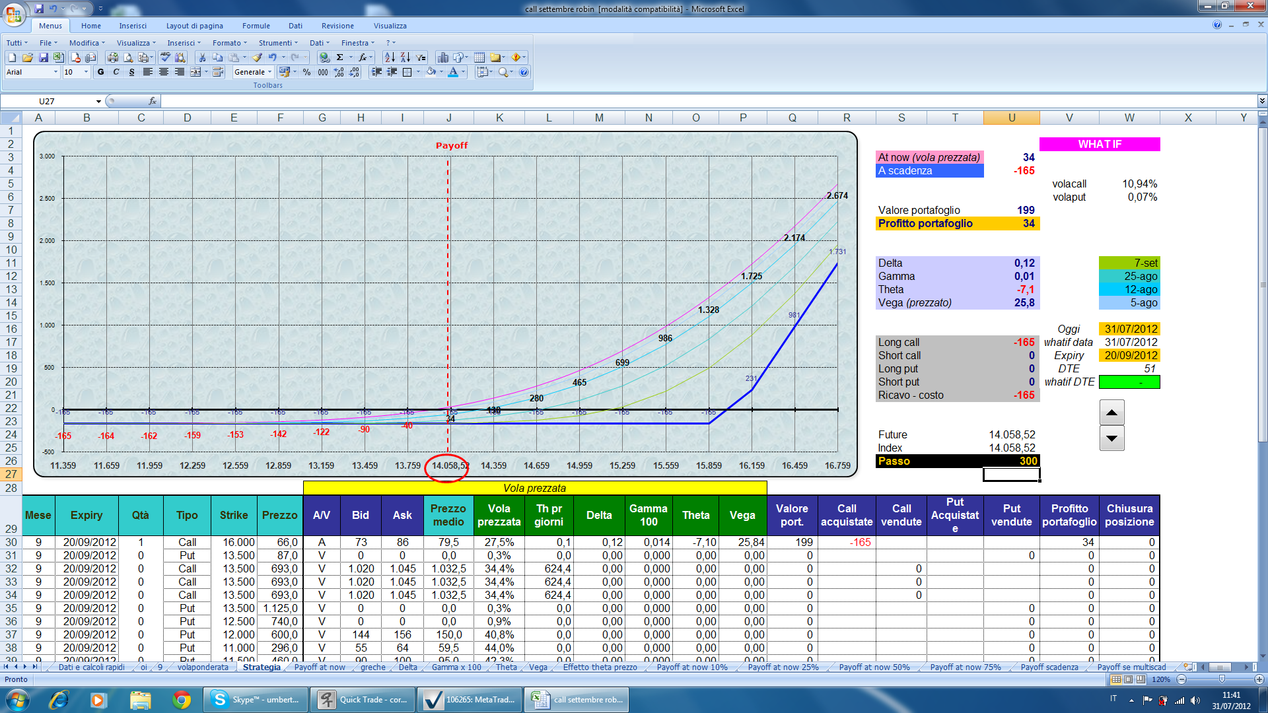Open the Tutti menu dropdown
Viewport: 1268px width, 713px height.
coord(17,43)
